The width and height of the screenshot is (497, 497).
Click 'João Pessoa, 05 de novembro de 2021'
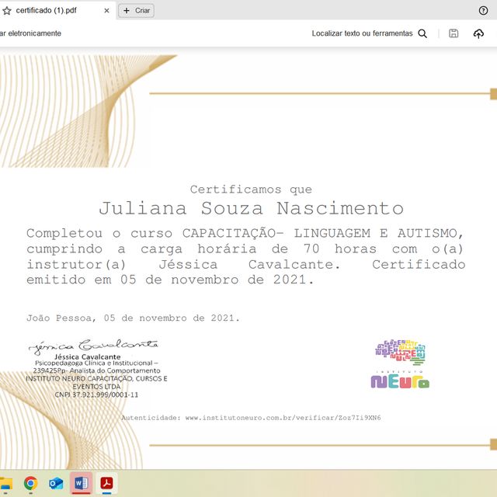(133, 318)
